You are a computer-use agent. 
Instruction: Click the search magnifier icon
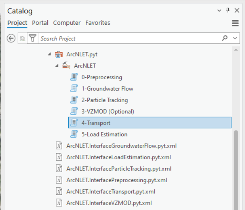click(224, 38)
